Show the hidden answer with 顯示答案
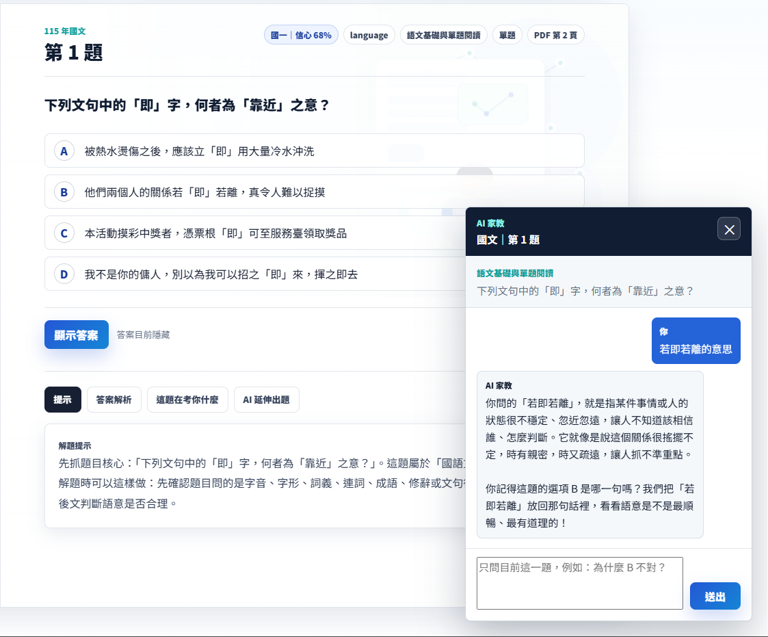Viewport: 768px width, 637px height. coord(77,335)
